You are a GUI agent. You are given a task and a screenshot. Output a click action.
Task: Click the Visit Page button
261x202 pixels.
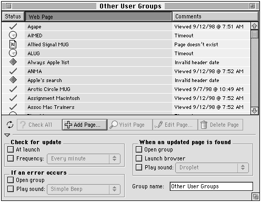[x=130, y=125]
